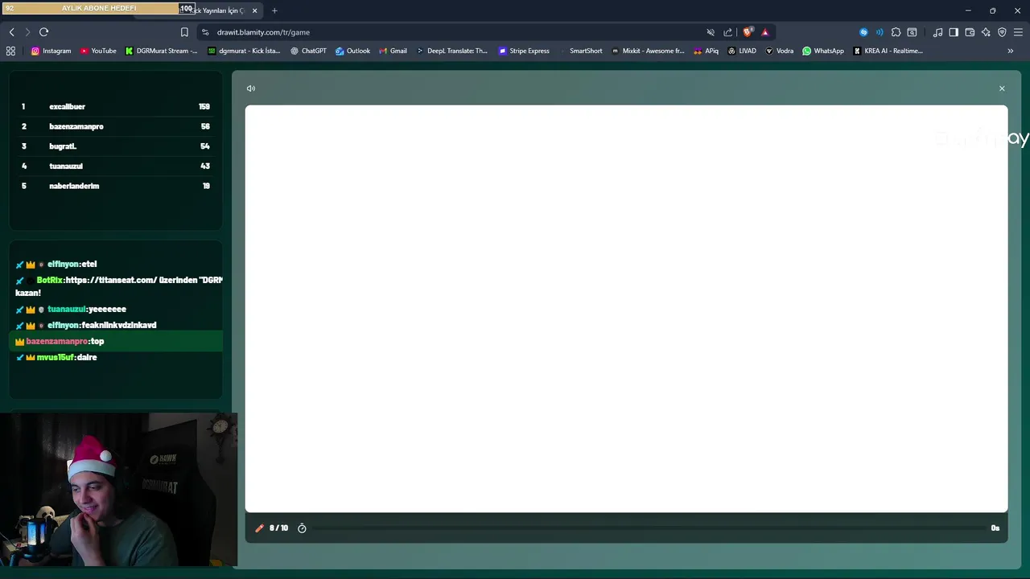The image size is (1030, 579).
Task: Open the browser hamburger main menu
Action: click(x=1018, y=32)
